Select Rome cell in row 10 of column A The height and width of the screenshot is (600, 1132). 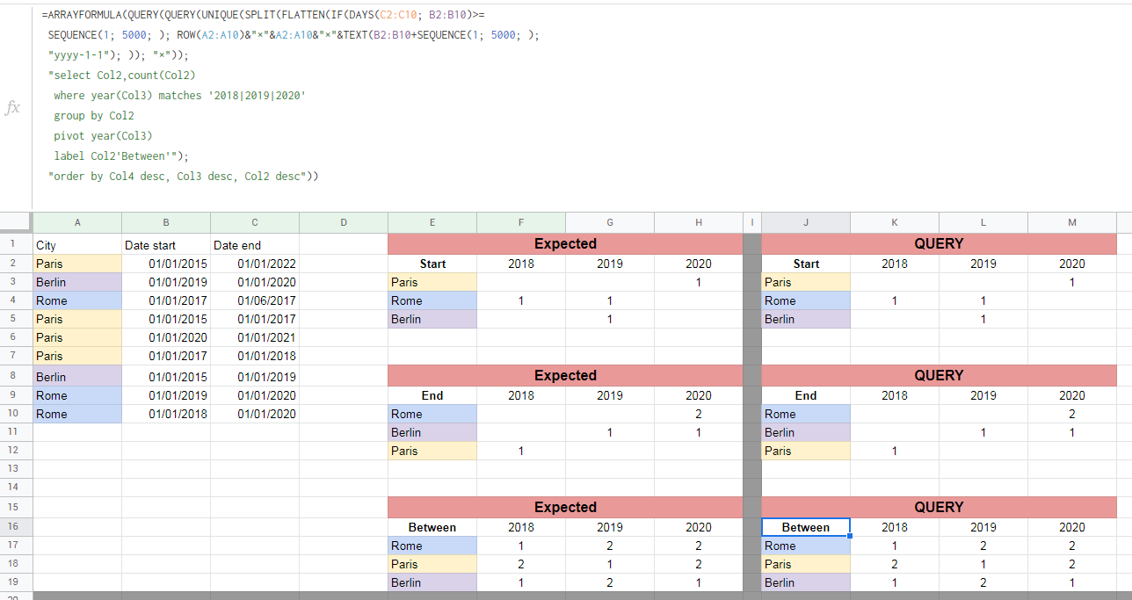point(77,414)
